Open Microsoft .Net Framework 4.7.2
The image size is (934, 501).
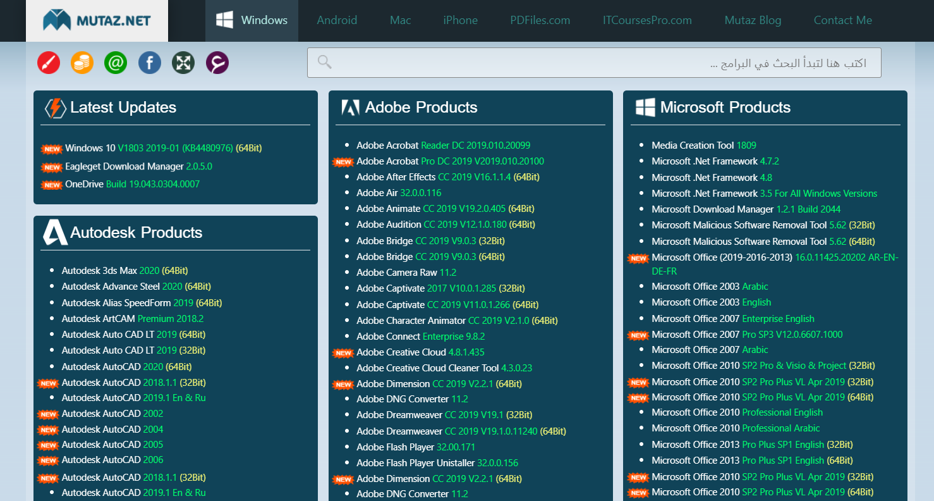click(715, 161)
